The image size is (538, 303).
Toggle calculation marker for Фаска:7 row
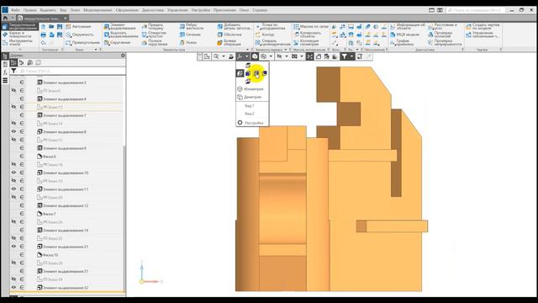pyautogui.click(x=22, y=214)
